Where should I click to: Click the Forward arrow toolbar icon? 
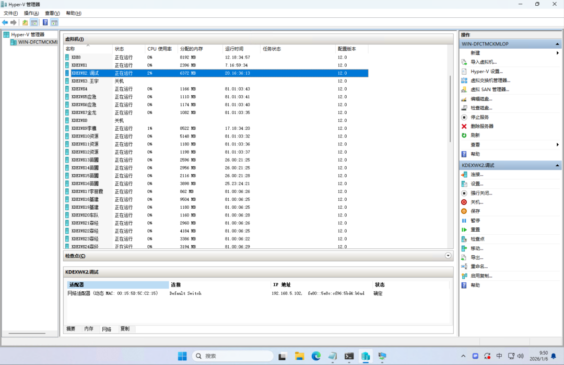(x=14, y=22)
